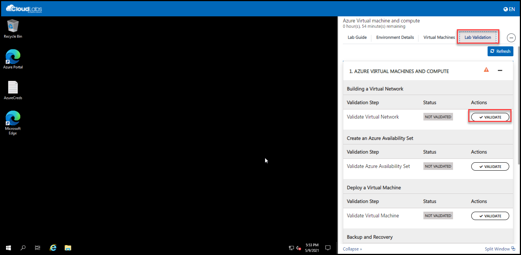Click the orange warning triangle icon
The image size is (521, 255).
(x=486, y=70)
